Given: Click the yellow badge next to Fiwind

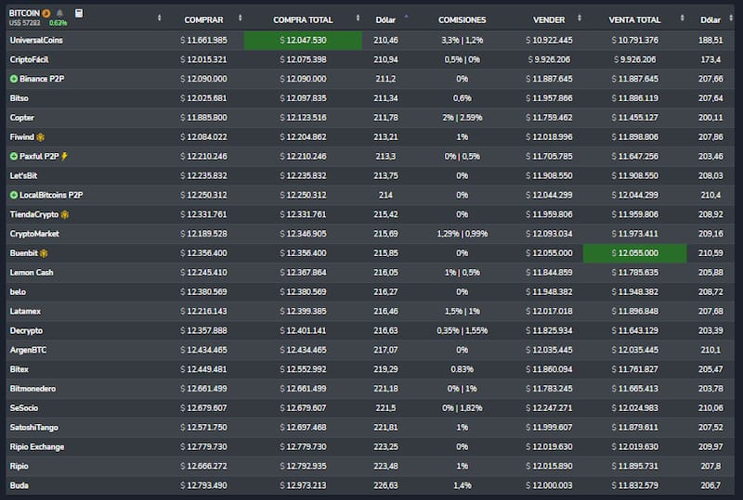Looking at the screenshot, I should coord(41,136).
